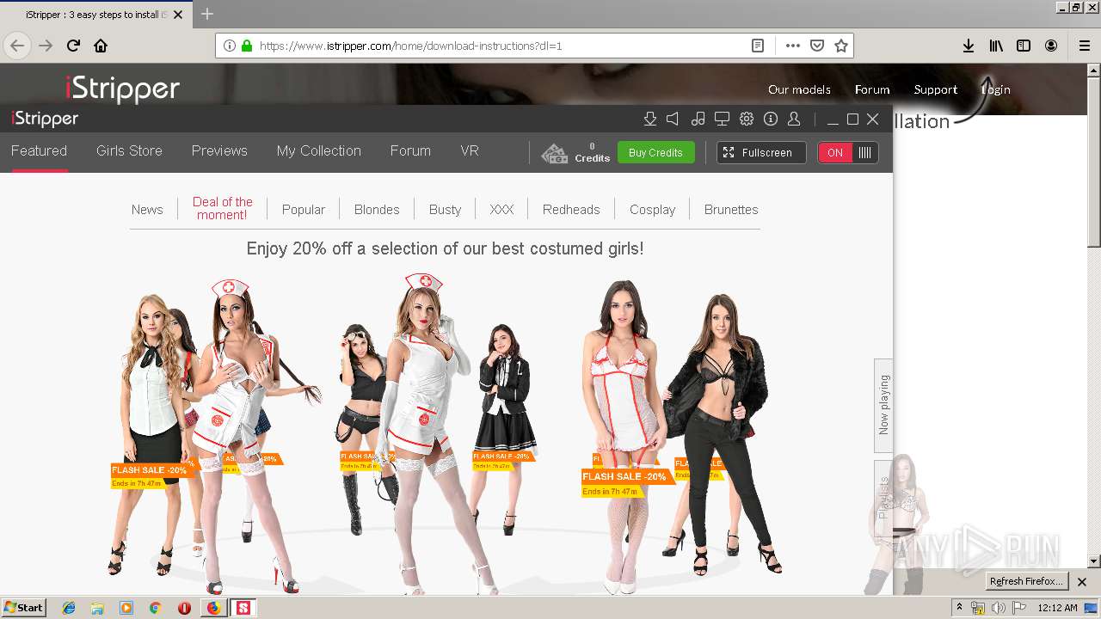This screenshot has width=1101, height=619.
Task: Select the Cosplay category
Action: click(x=652, y=209)
